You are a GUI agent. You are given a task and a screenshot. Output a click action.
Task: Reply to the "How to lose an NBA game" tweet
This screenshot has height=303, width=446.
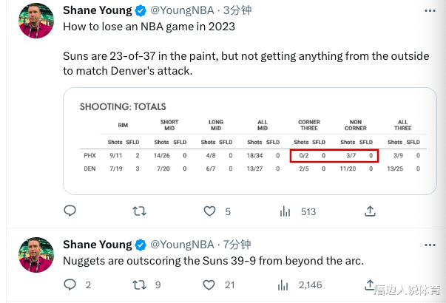coord(70,211)
